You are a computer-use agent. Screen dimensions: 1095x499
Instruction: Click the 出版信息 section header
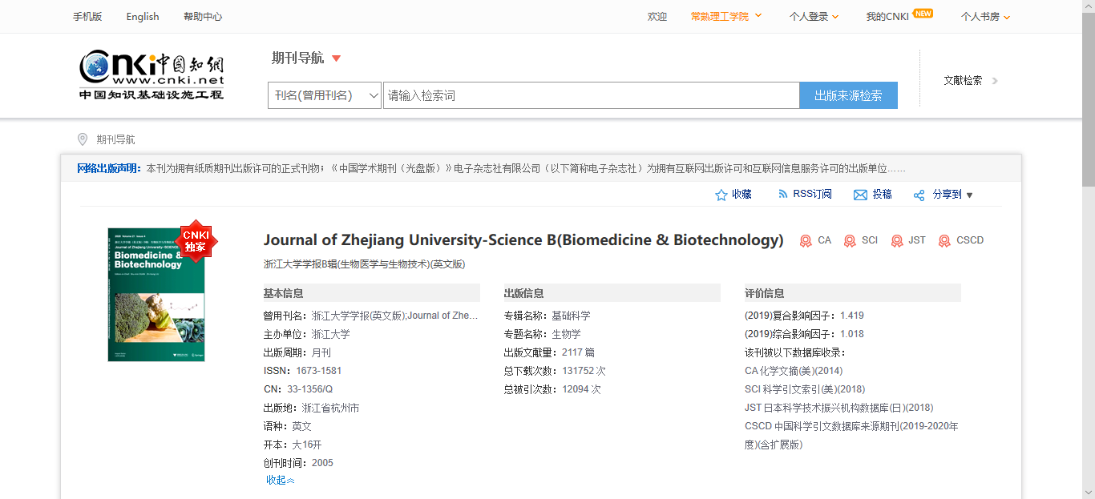pyautogui.click(x=612, y=293)
